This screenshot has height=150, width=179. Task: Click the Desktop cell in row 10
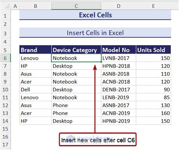(x=76, y=89)
